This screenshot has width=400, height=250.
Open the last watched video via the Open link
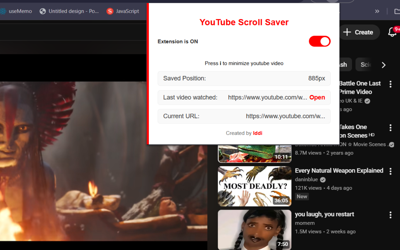tap(317, 97)
